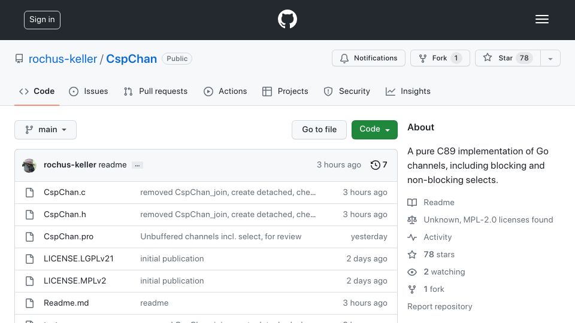Click the Notifications bell button
This screenshot has height=323, width=575.
[368, 58]
